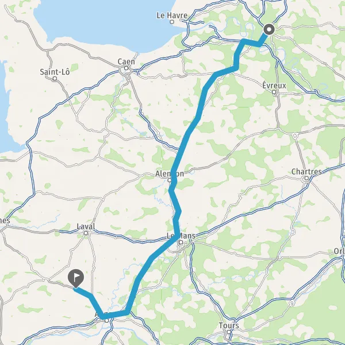This screenshot has width=345, height=345.
Task: Click the Tours text label
Action: tap(229, 325)
